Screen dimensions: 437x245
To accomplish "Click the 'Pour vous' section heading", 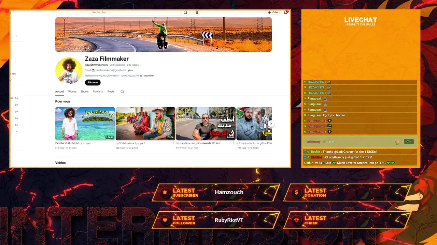I will (x=63, y=101).
